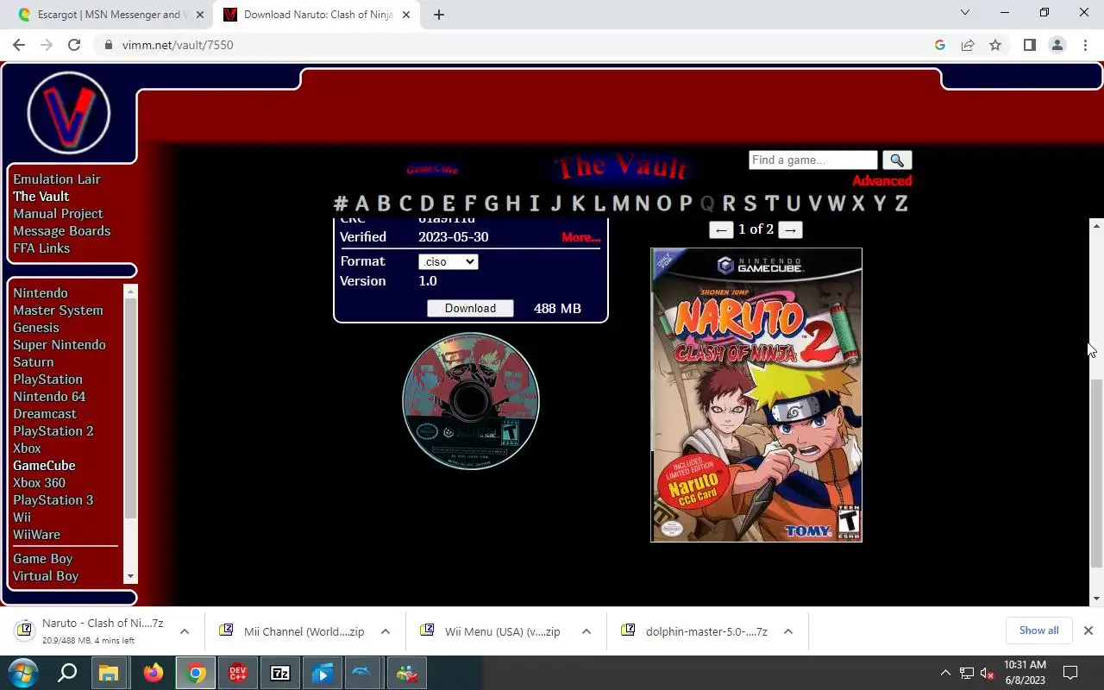Go to next box art with right arrow
Screen dimensions: 1104x690
pos(790,229)
